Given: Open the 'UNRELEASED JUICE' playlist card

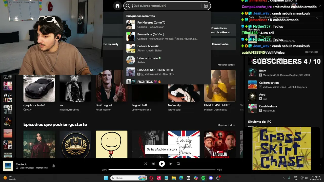Looking at the screenshot, I should [x=220, y=91].
